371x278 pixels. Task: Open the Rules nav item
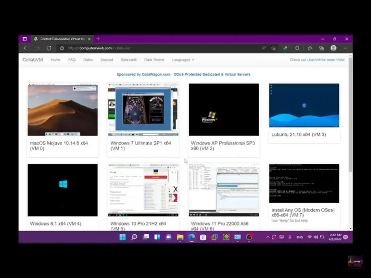(88, 60)
